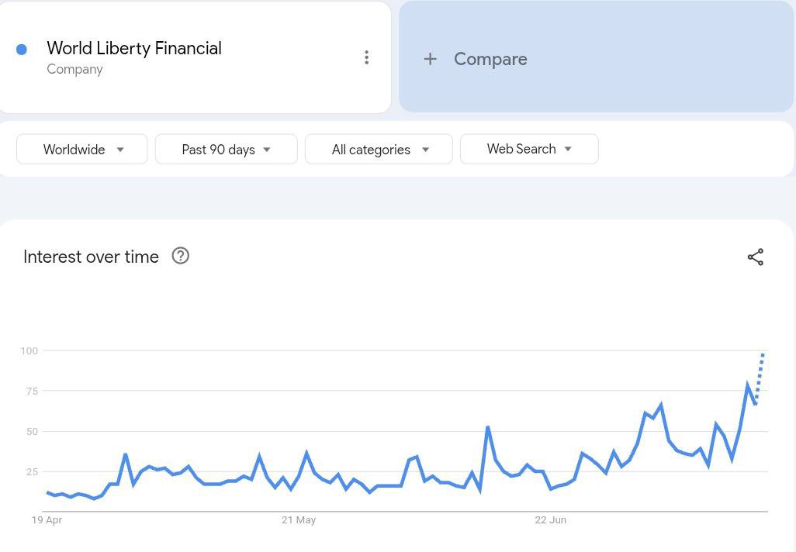Click the 19 Apr date label
The image size is (796, 552).
click(47, 520)
